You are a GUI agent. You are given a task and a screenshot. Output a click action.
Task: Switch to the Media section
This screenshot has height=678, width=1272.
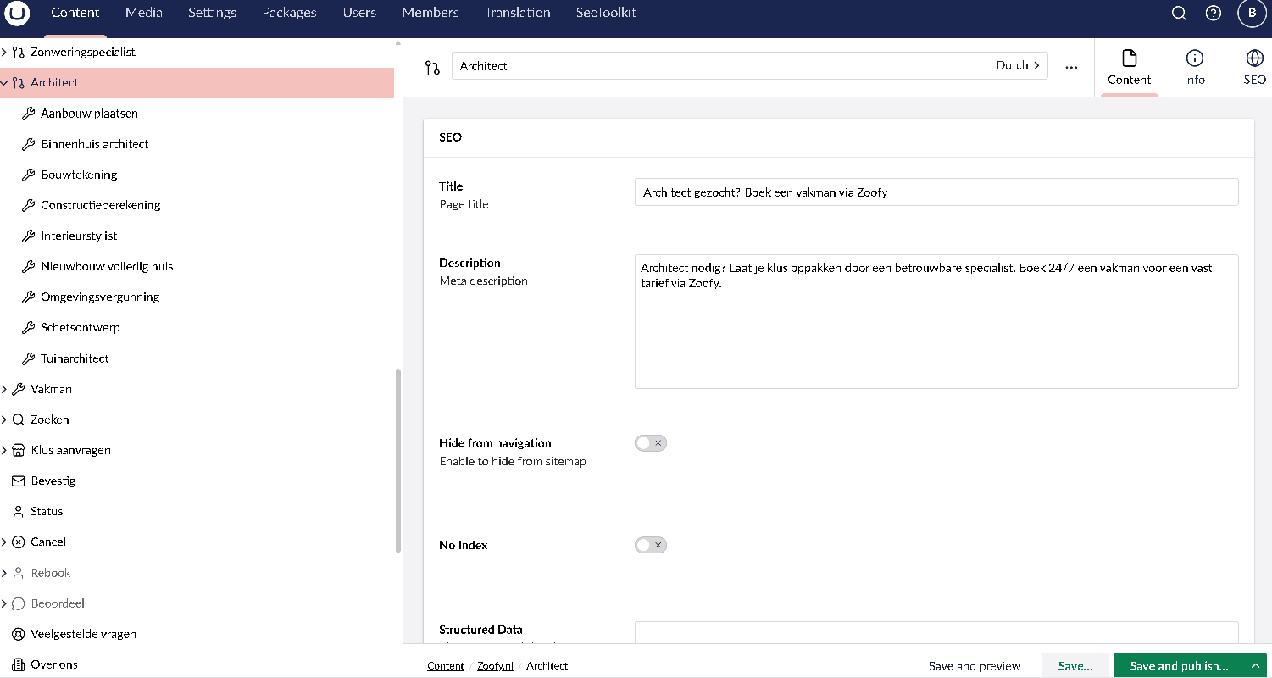tap(143, 13)
